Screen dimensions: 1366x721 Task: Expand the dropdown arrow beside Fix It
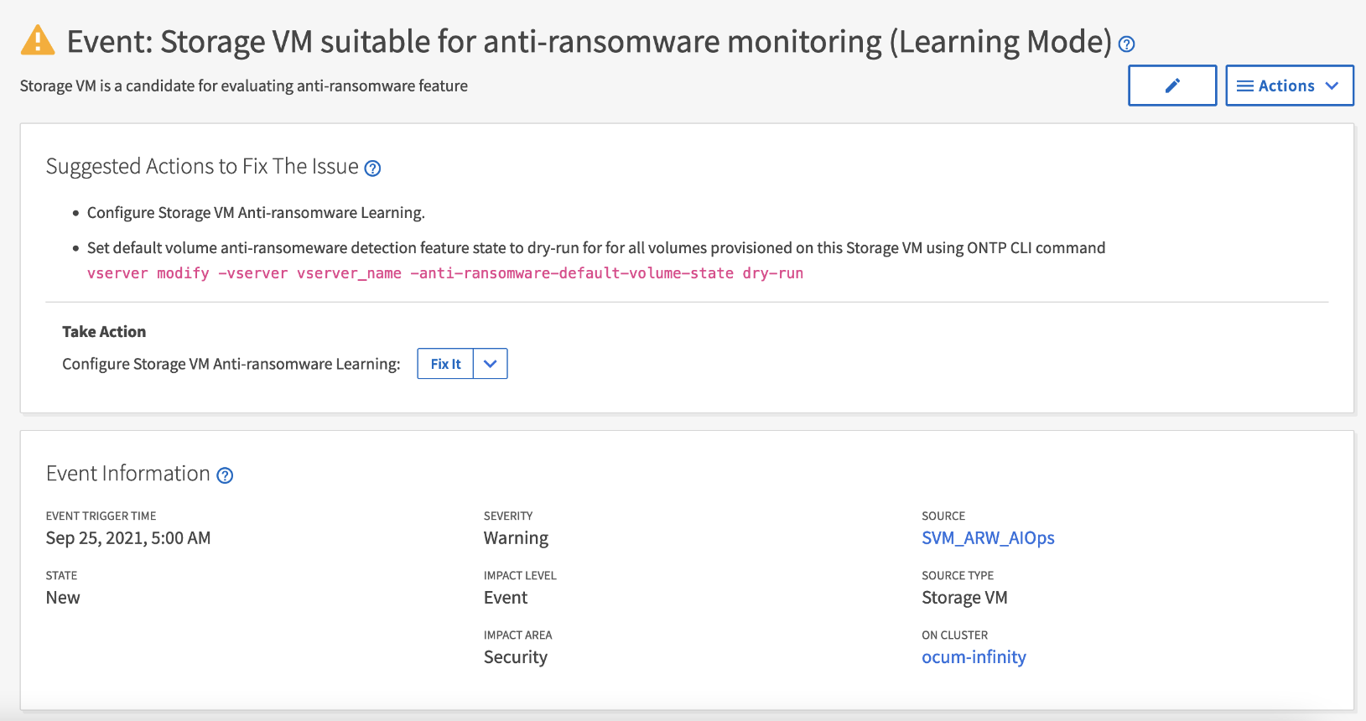(491, 364)
